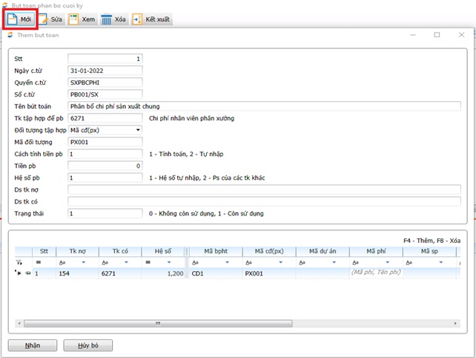Click the grid filter icon in filter row
Image resolution: width=476 pixels, height=358 pixels.
pos(19,262)
